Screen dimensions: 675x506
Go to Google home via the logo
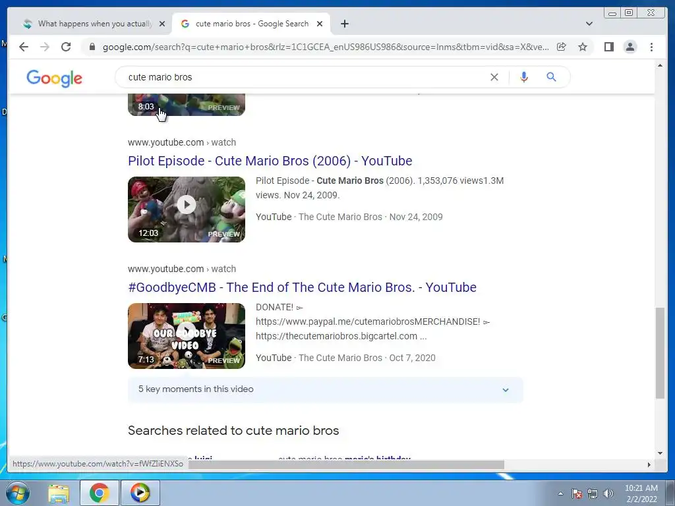(54, 78)
